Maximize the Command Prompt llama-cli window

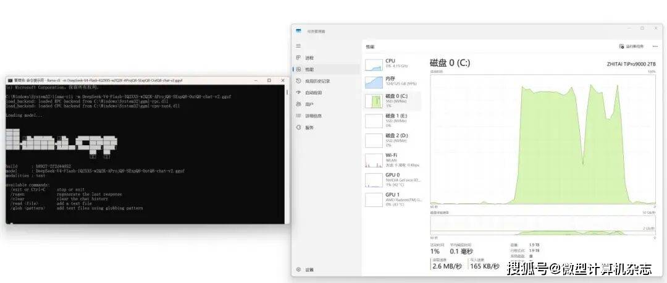269,80
